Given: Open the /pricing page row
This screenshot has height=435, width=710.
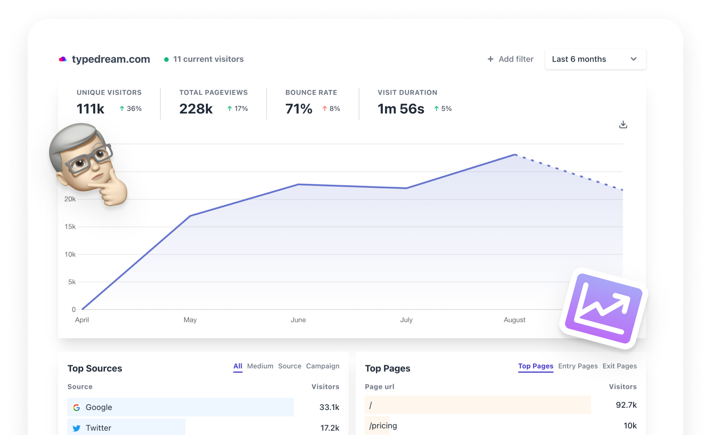Looking at the screenshot, I should click(x=501, y=426).
